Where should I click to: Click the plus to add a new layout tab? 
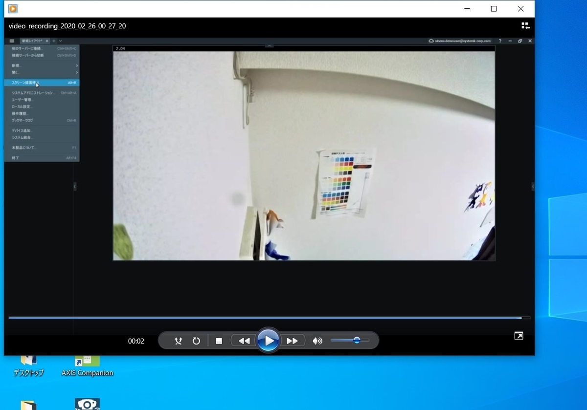(x=54, y=41)
